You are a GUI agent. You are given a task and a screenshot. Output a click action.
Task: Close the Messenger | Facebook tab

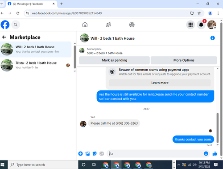point(54,4)
